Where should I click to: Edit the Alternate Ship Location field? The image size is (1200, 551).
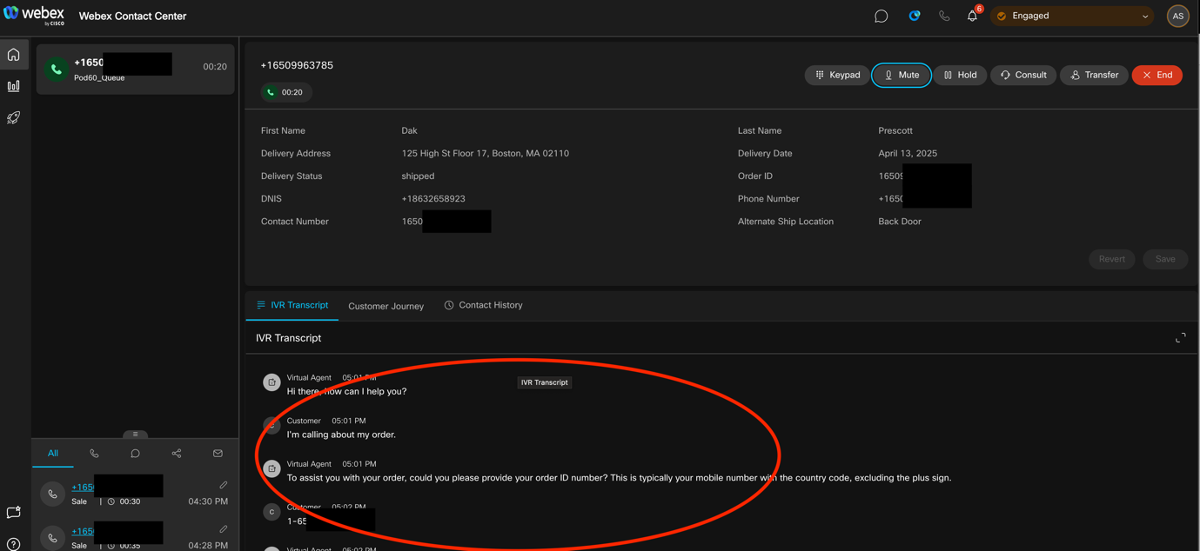pyautogui.click(x=900, y=222)
